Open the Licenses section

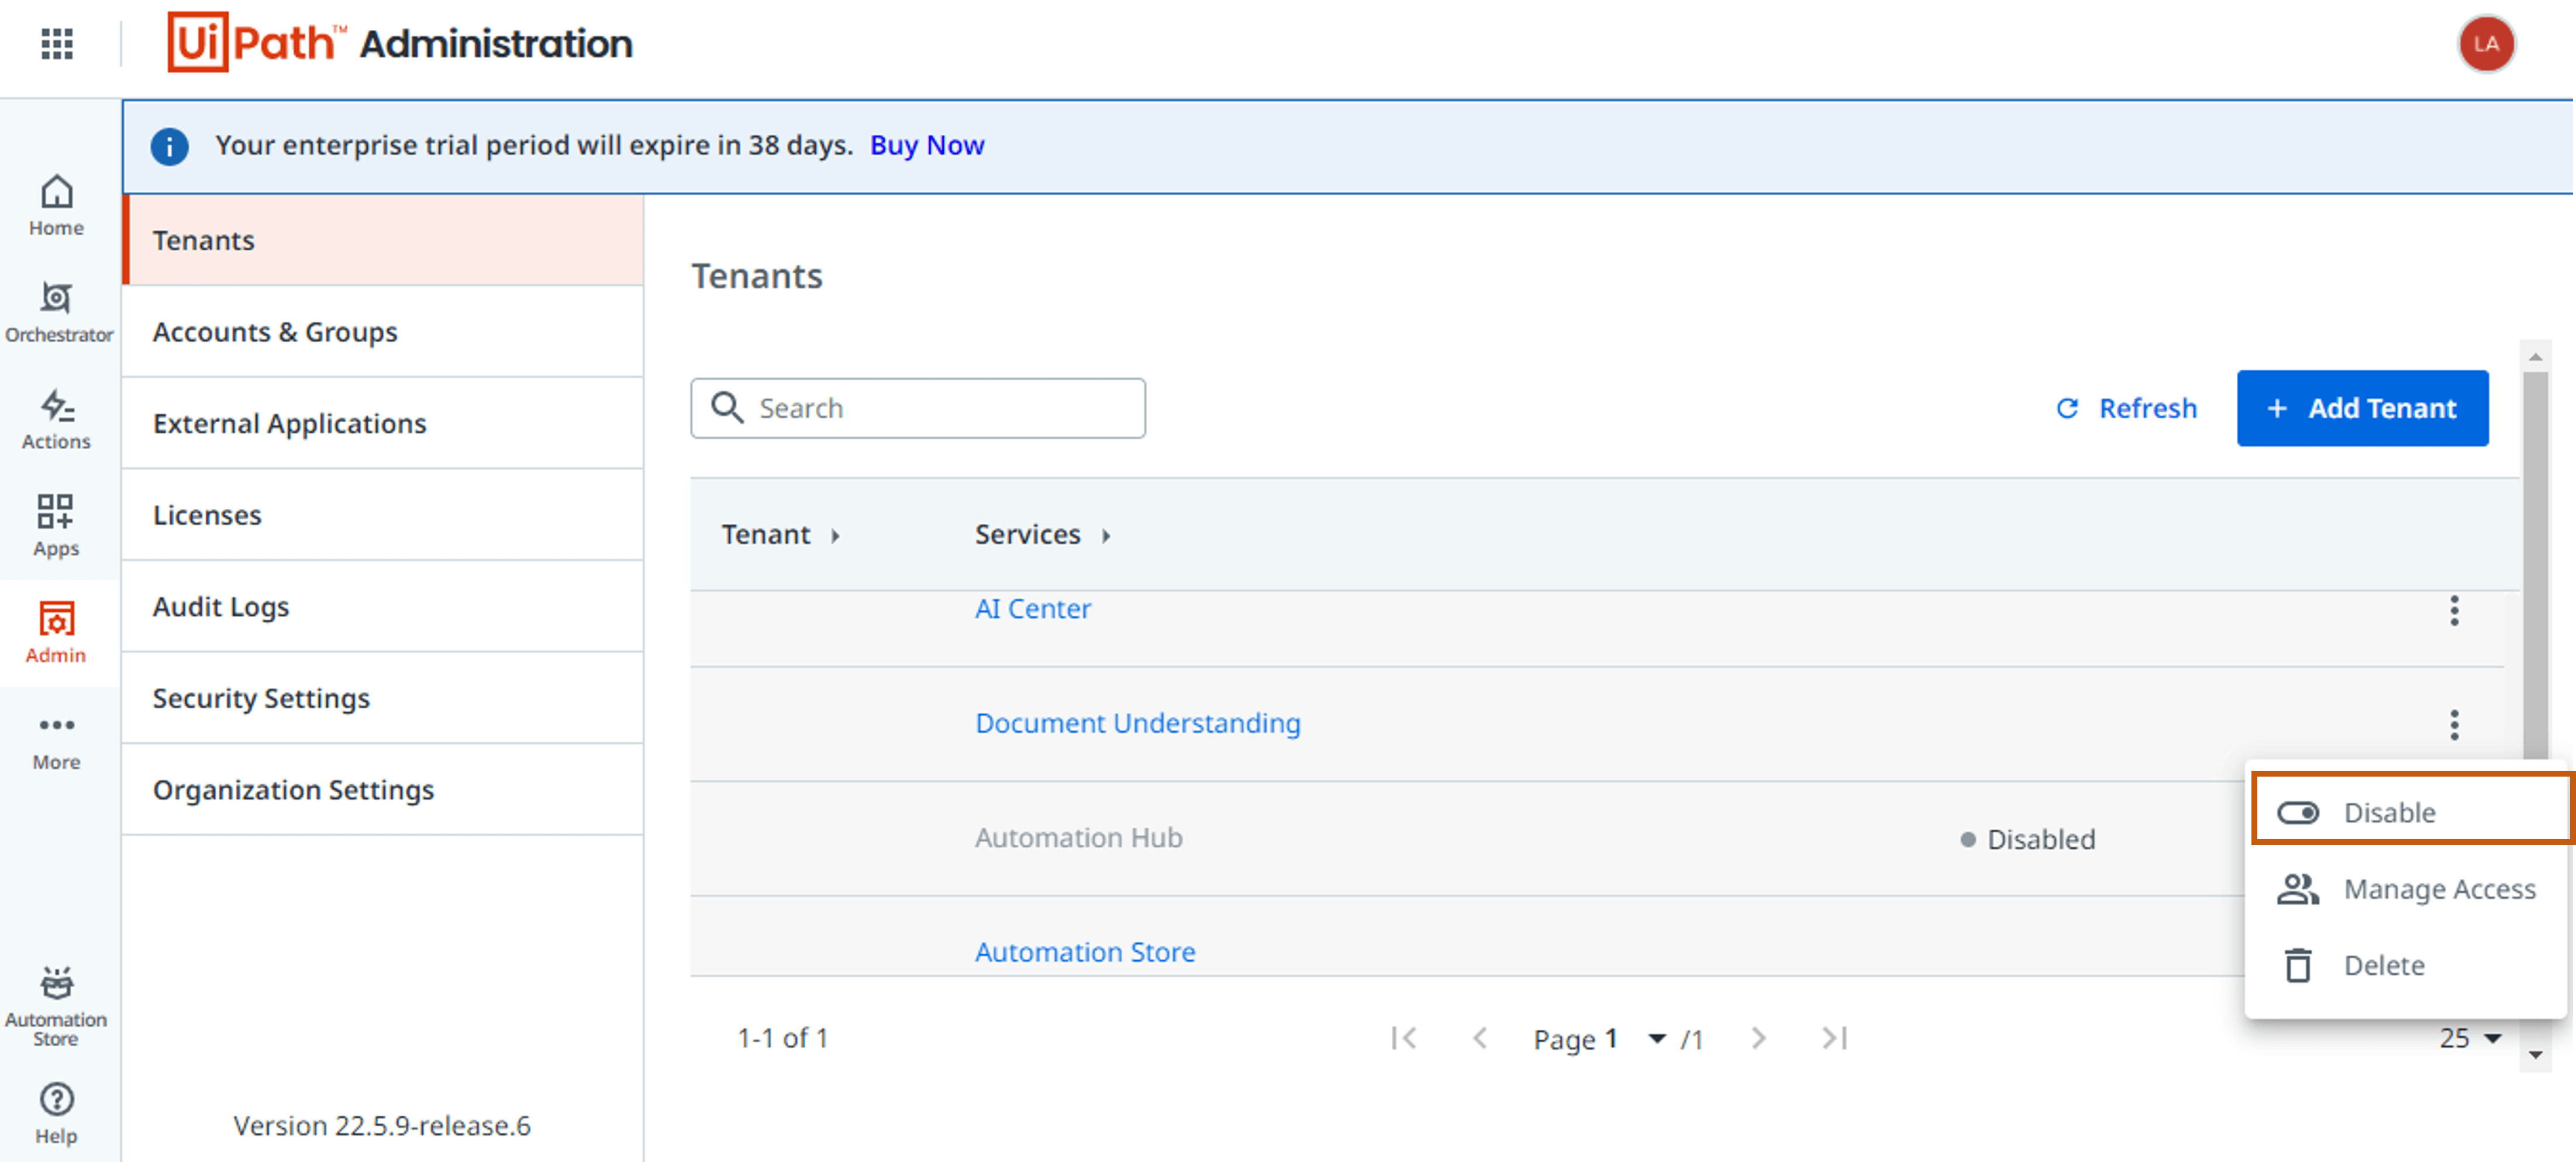(383, 515)
